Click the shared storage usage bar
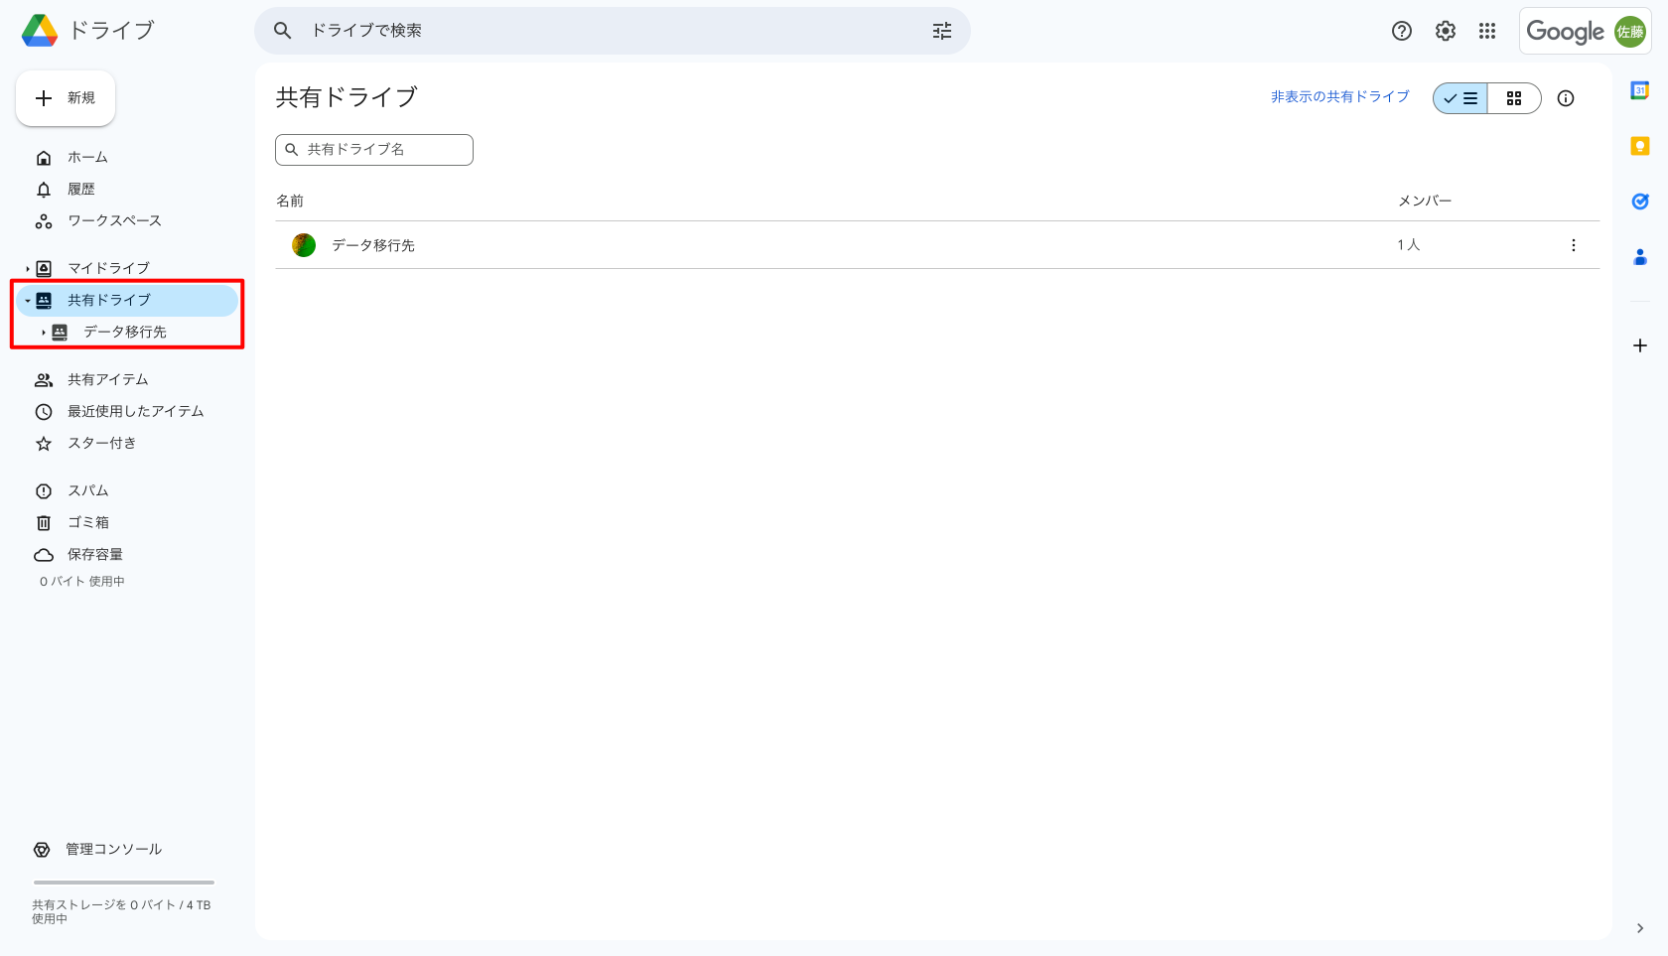The height and width of the screenshot is (956, 1668). [x=124, y=883]
